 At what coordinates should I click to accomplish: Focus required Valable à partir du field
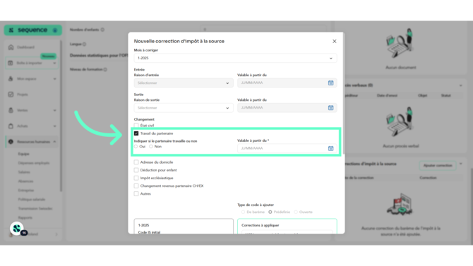[287, 148]
